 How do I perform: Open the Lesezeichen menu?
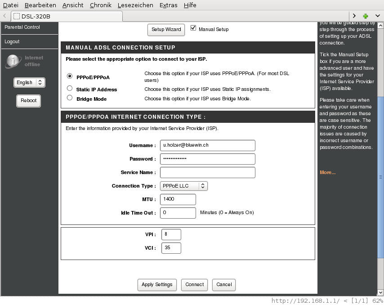pyautogui.click(x=135, y=5)
